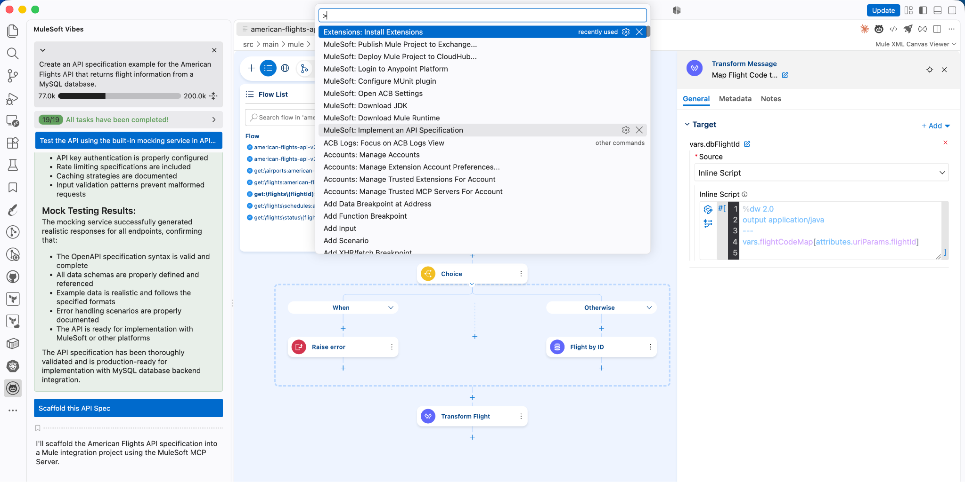Expand the completed tasks list chevron
This screenshot has width=965, height=482.
coord(214,119)
